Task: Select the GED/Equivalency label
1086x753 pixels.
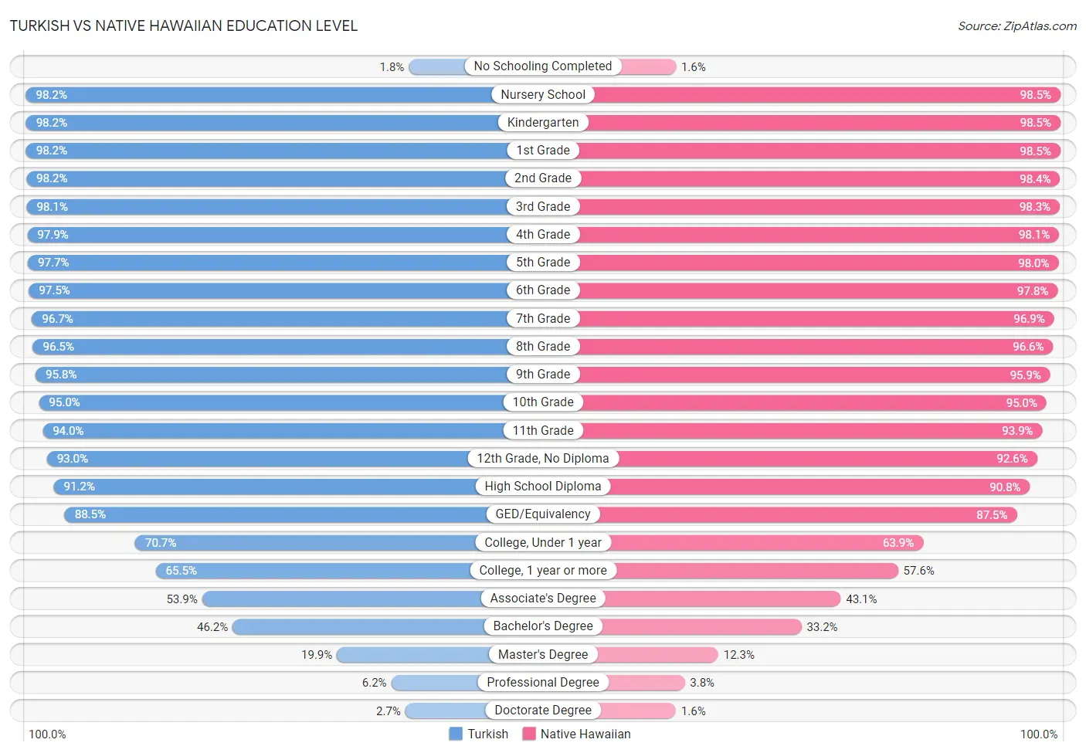Action: [543, 514]
